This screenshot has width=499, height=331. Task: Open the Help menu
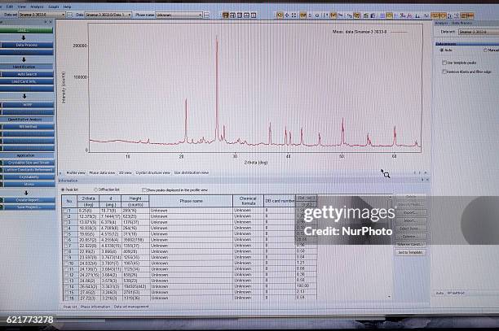tap(67, 7)
